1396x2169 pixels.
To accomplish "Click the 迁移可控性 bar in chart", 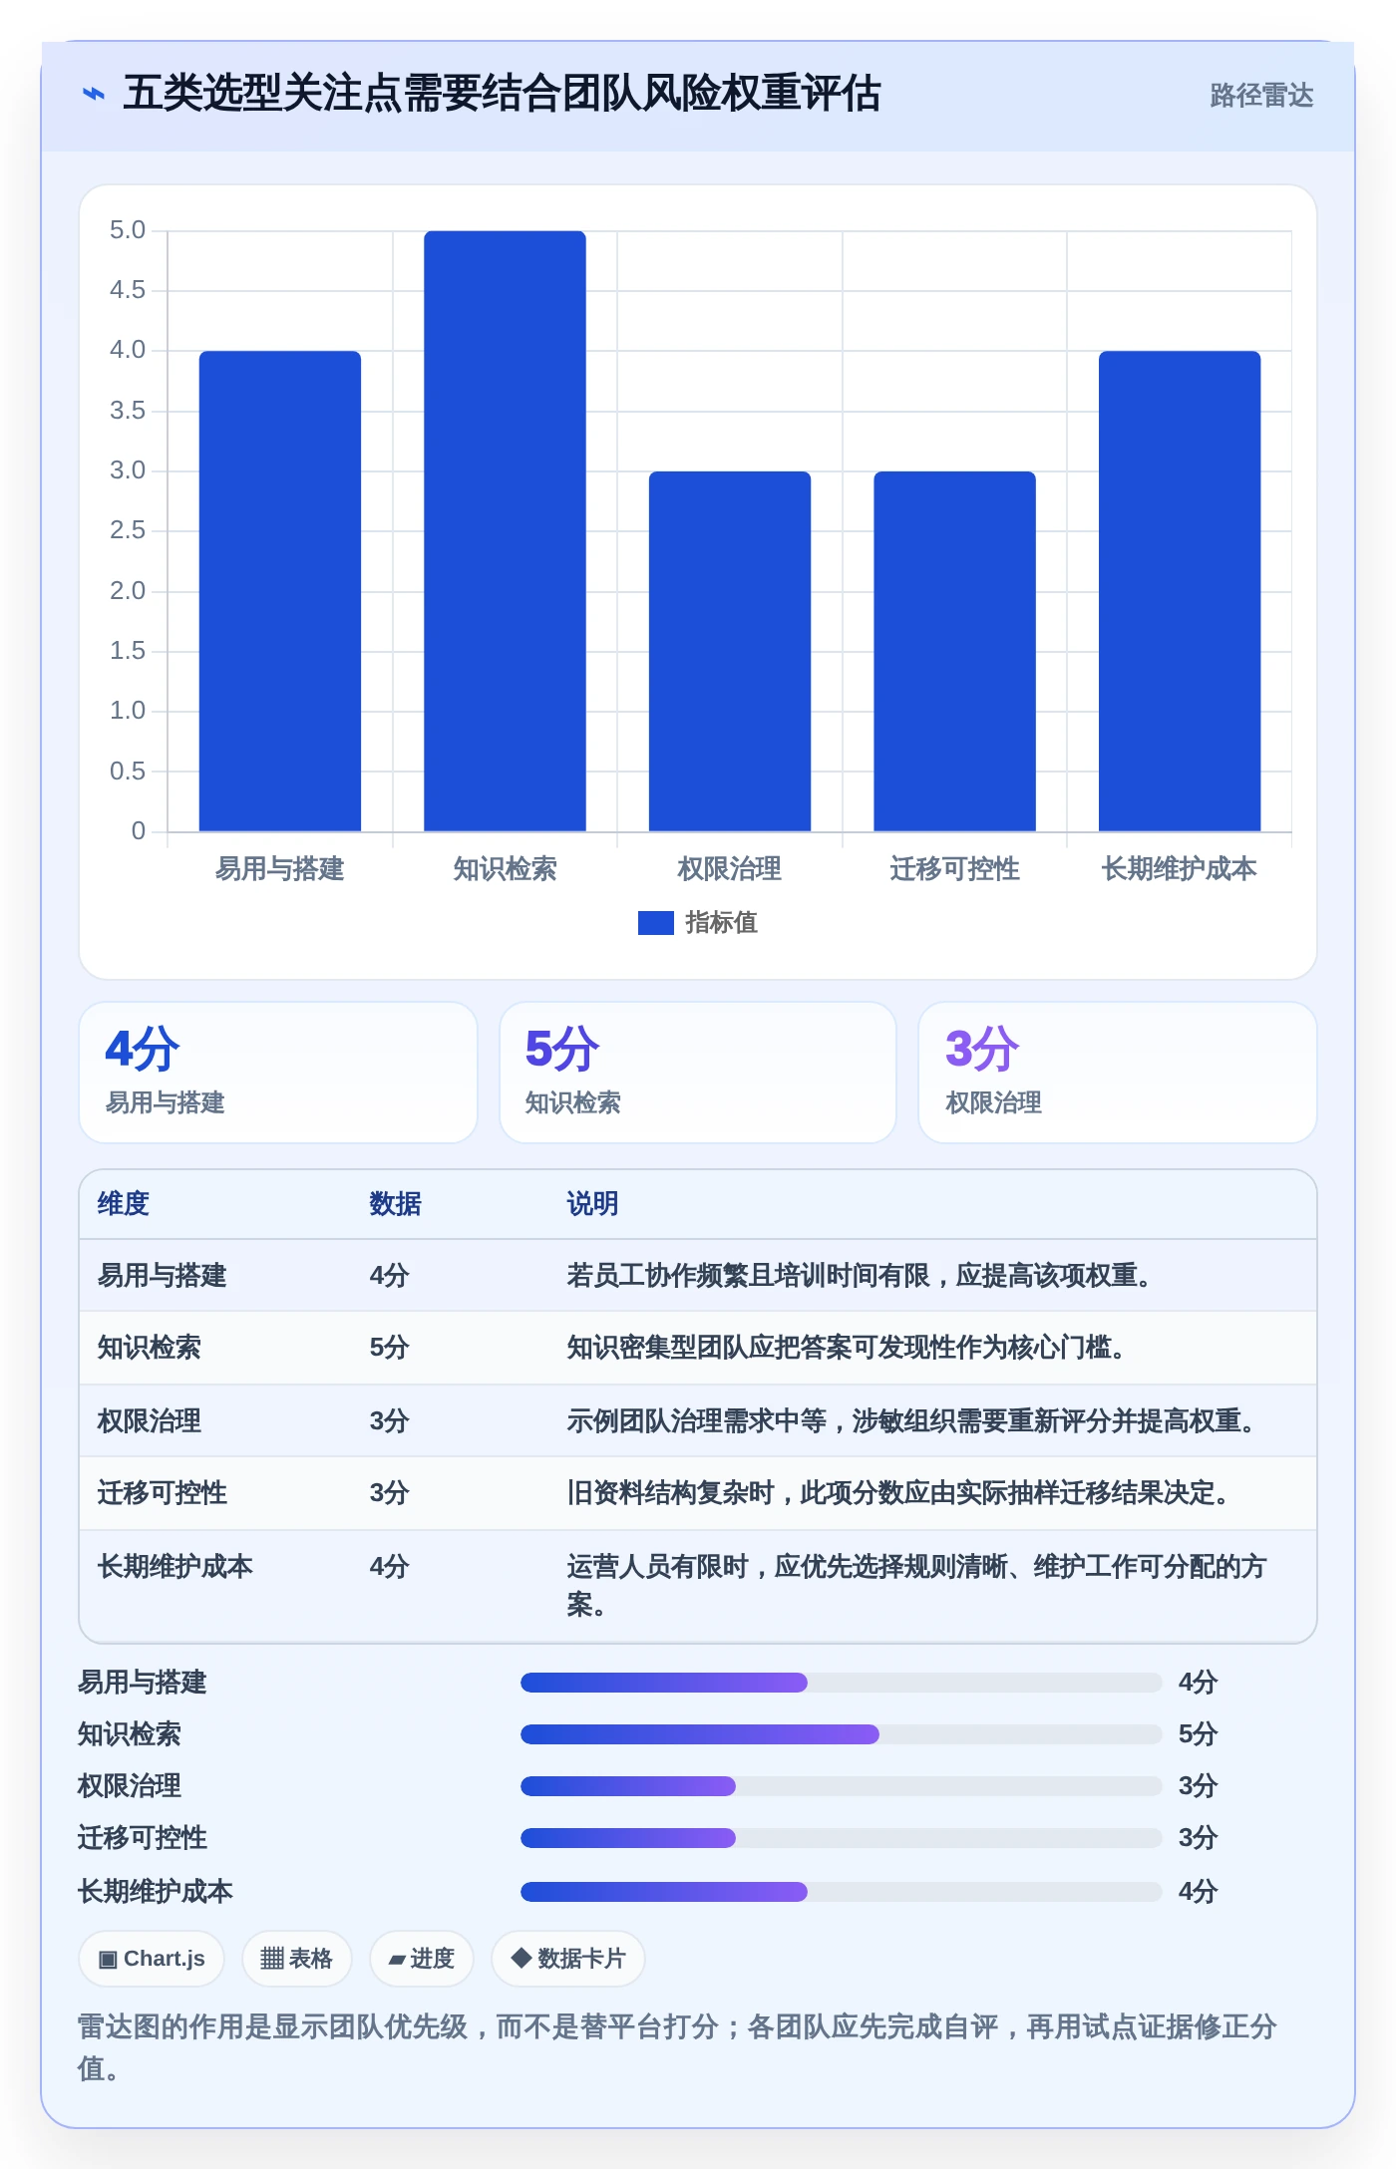I will click(954, 651).
